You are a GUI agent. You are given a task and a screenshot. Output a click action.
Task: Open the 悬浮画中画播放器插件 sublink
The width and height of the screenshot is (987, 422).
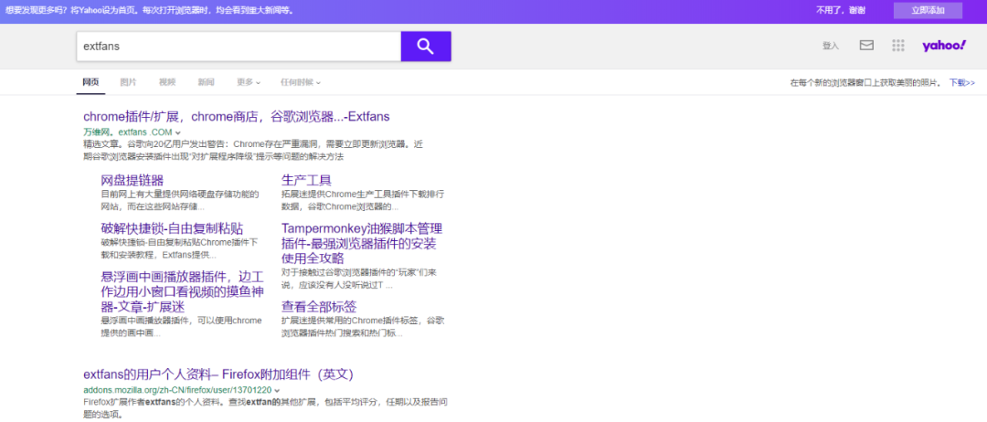coord(182,290)
